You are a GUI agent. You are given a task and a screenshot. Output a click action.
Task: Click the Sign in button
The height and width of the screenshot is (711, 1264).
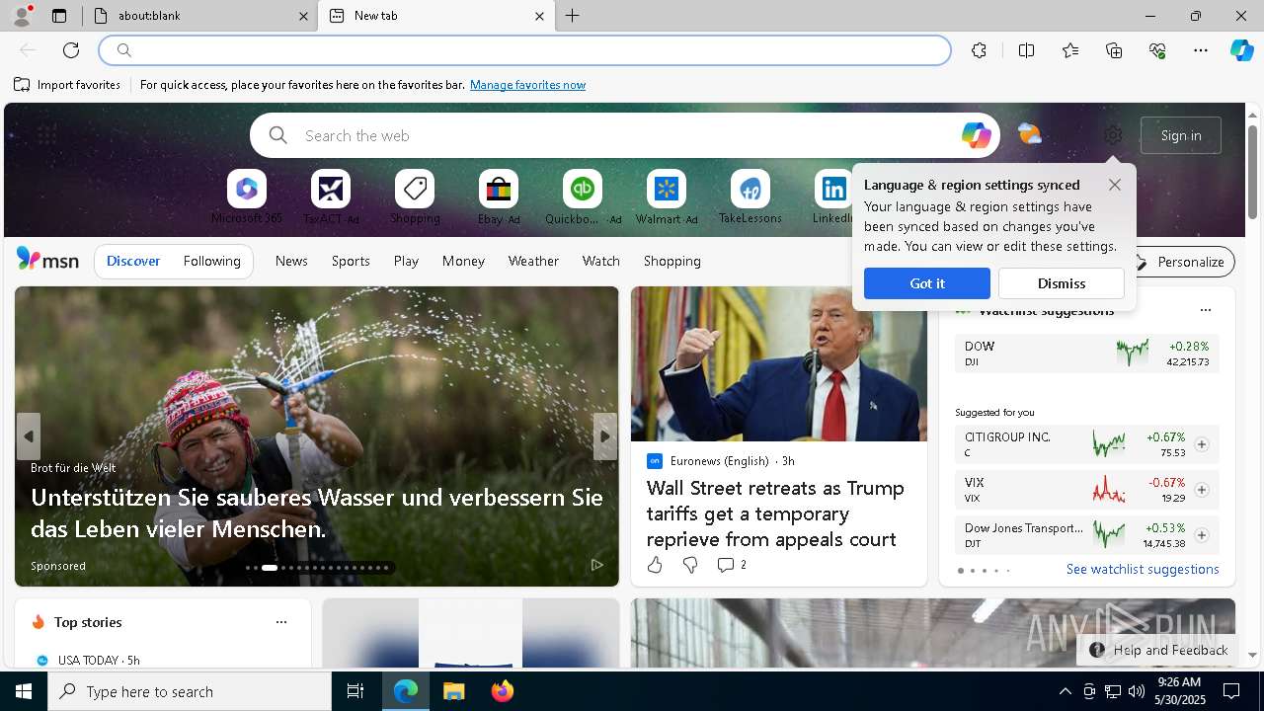coord(1181,135)
